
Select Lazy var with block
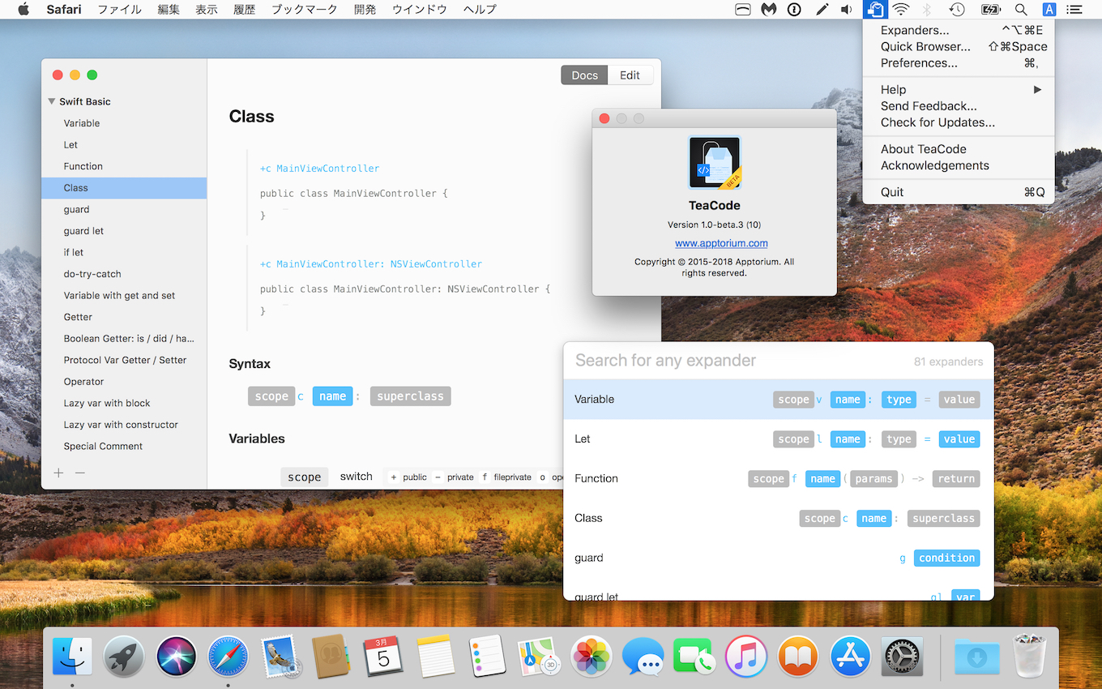[124, 403]
